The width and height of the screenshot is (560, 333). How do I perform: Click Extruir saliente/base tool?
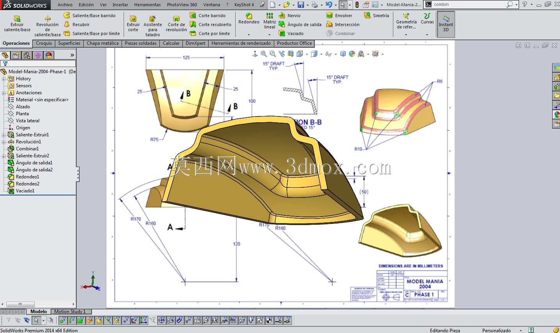click(x=17, y=24)
